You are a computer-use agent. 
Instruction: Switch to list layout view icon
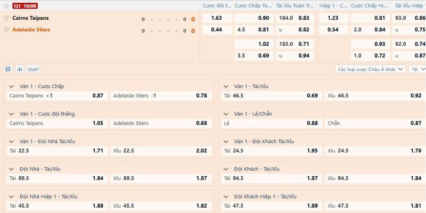8,69
